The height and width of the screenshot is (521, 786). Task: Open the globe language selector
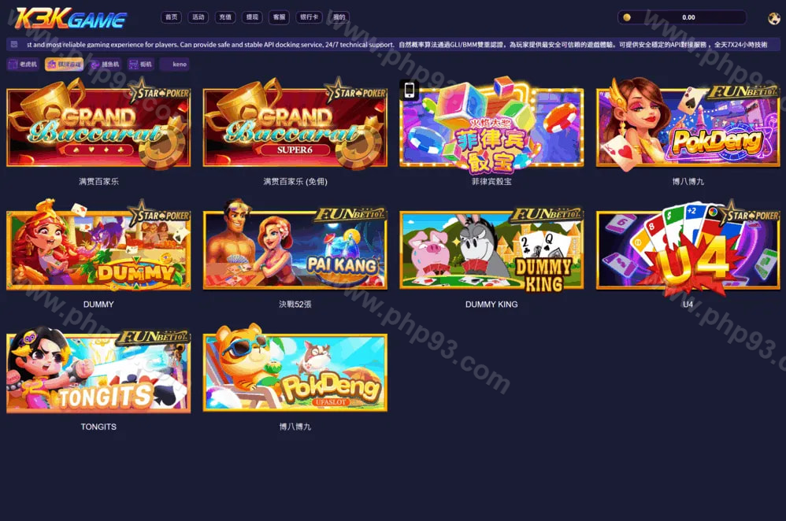click(773, 18)
